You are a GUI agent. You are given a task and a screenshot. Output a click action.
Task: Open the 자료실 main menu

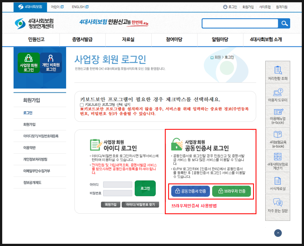tap(128, 40)
